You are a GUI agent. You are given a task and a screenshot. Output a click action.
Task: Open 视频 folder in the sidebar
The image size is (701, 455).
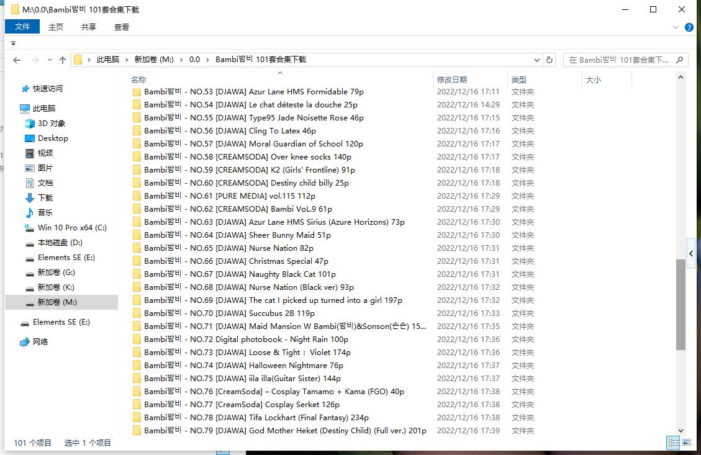click(x=39, y=153)
